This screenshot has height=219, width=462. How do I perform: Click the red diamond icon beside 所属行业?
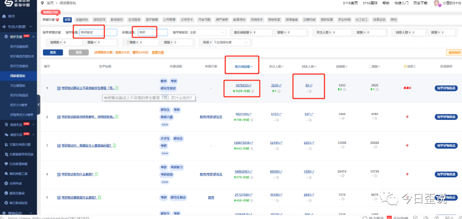click(57, 20)
